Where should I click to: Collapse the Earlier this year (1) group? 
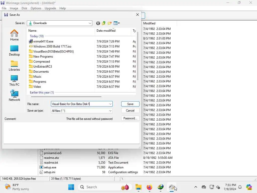pyautogui.click(x=42, y=92)
